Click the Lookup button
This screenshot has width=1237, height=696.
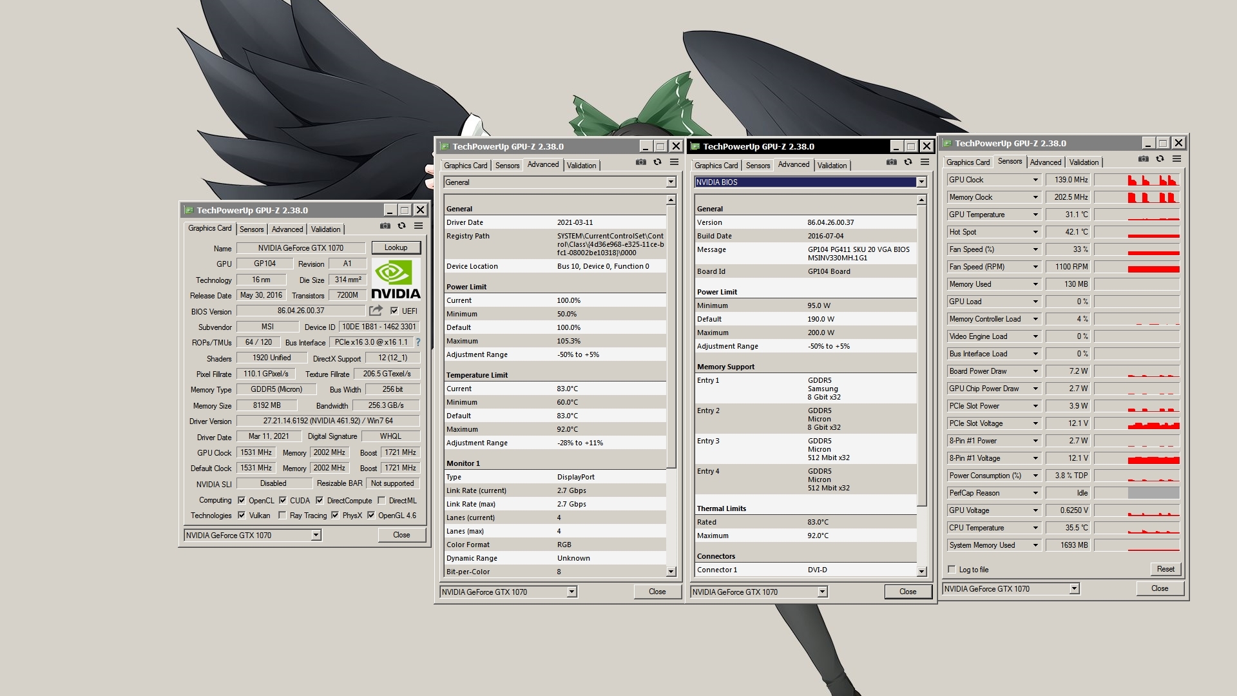(396, 247)
